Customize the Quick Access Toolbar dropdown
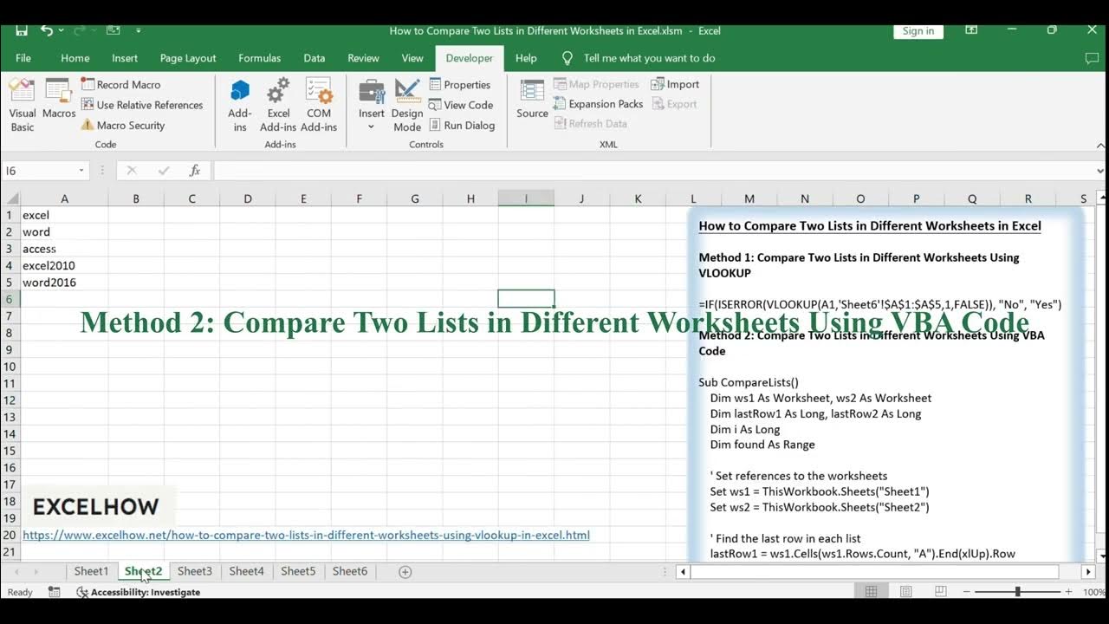The height and width of the screenshot is (624, 1109). point(138,30)
